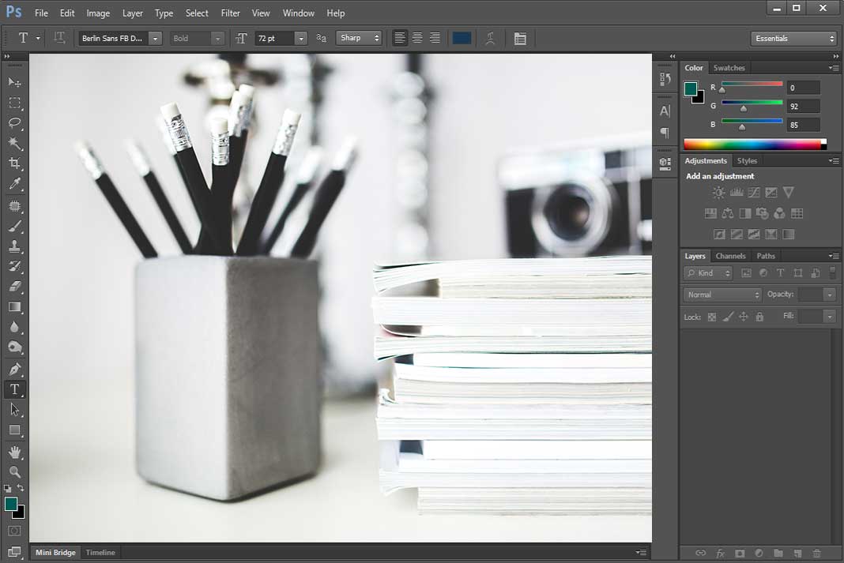The height and width of the screenshot is (563, 844).
Task: Select the Zoom tool
Action: (14, 473)
